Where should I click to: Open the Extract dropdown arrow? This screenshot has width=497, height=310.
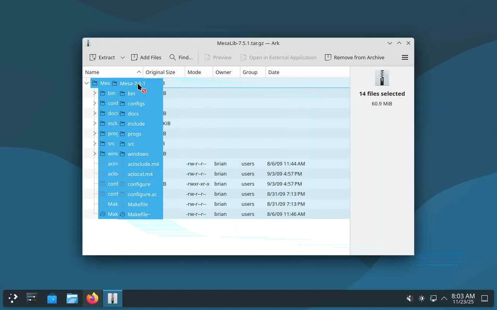click(x=123, y=57)
